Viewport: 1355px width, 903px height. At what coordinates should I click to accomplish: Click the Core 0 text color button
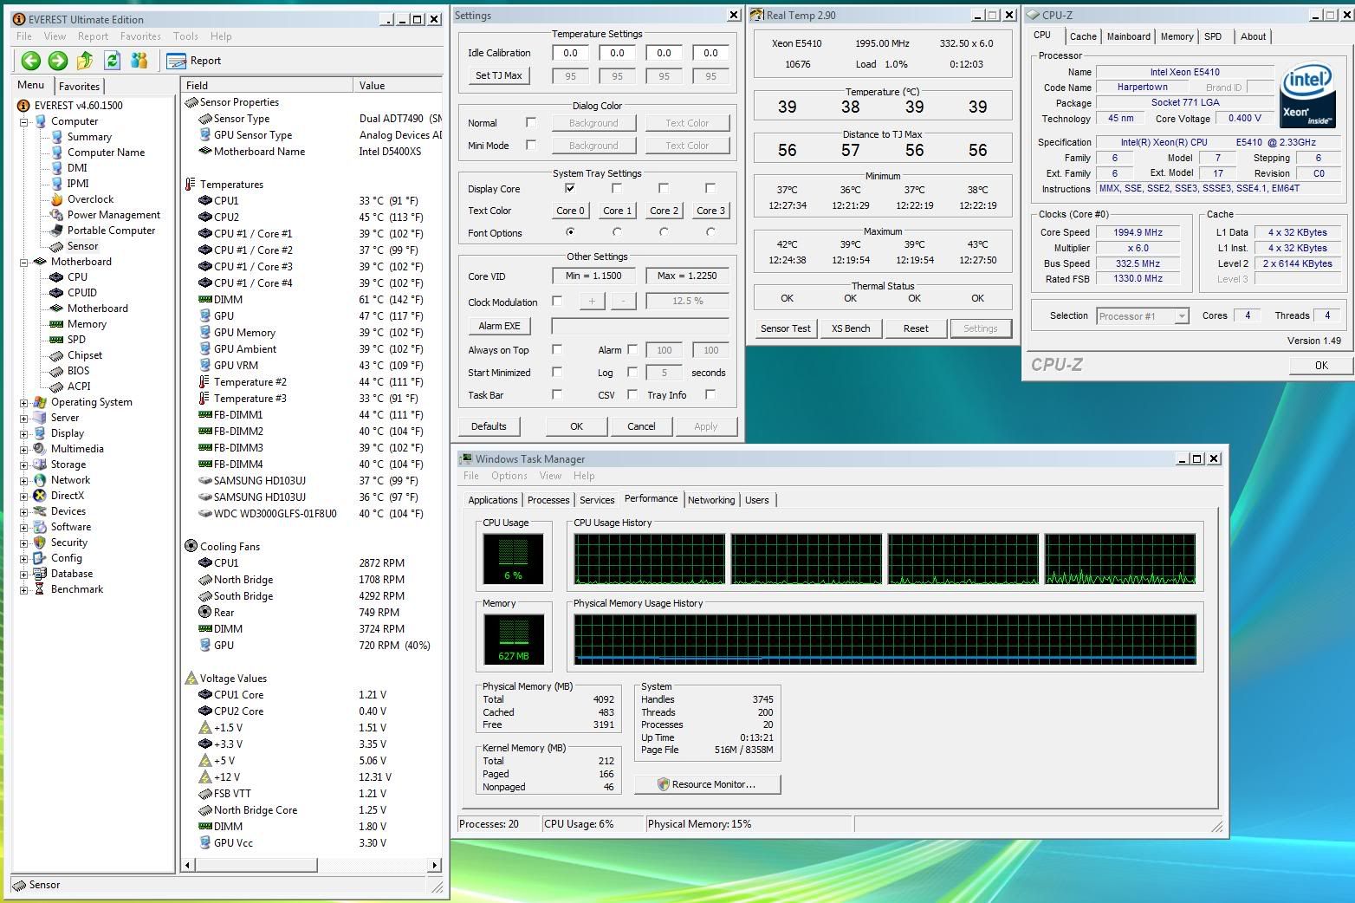coord(570,211)
